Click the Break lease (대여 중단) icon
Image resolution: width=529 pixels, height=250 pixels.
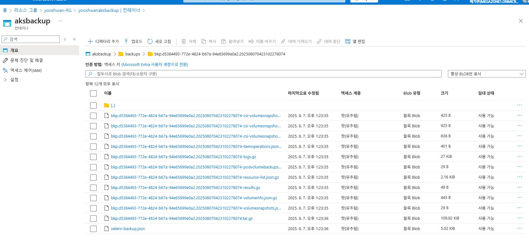319,41
